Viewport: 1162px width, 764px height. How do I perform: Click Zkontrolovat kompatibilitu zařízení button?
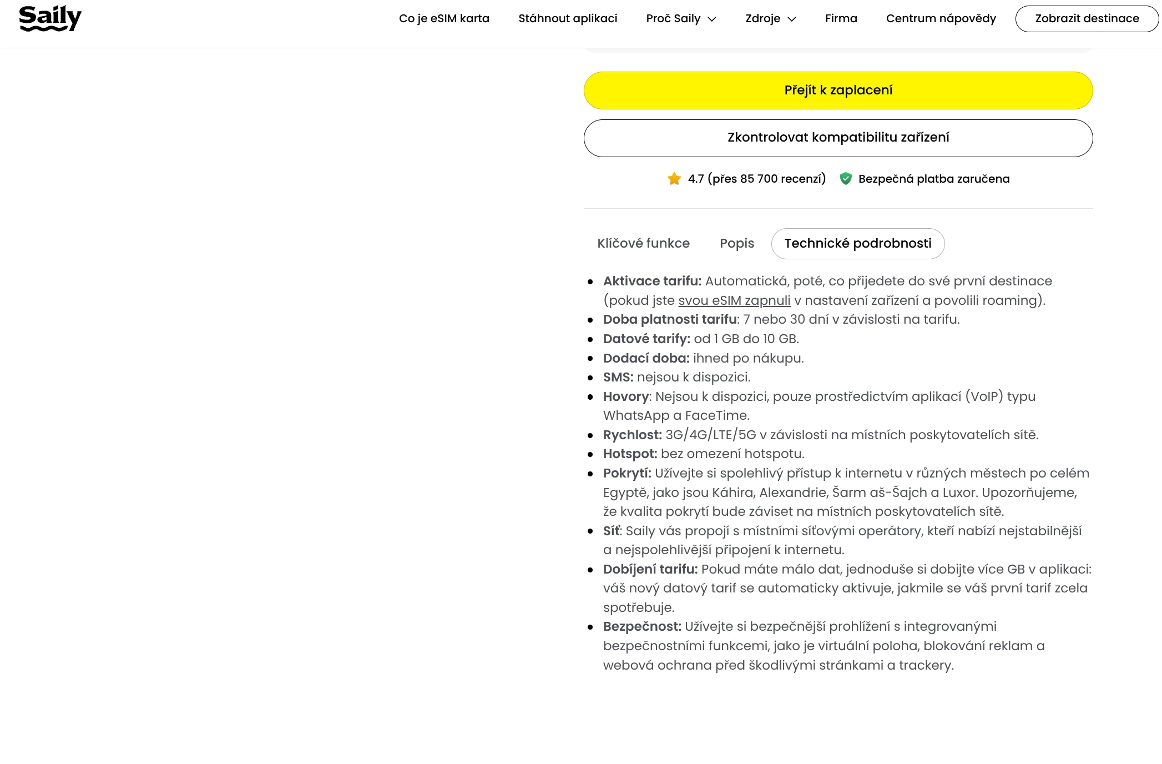pyautogui.click(x=838, y=138)
